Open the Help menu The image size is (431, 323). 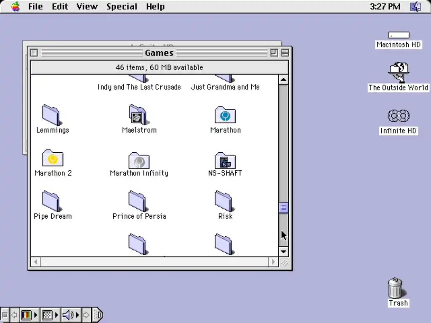point(155,6)
